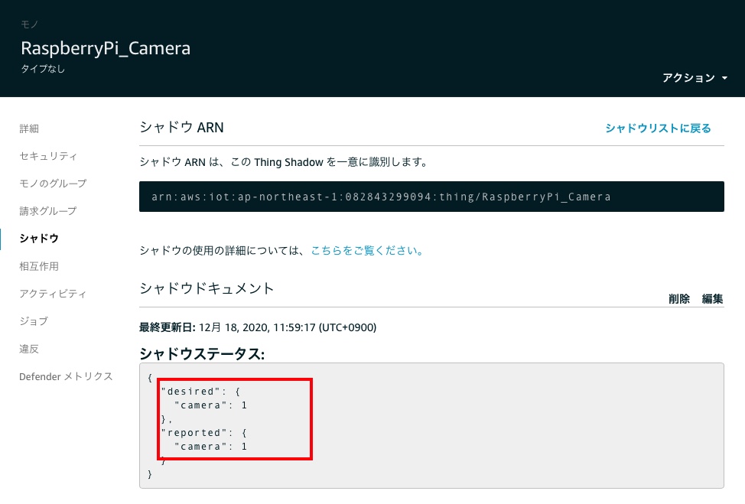Viewport: 745px width, 504px height.
Task: View the 違反 section
Action: [x=29, y=349]
